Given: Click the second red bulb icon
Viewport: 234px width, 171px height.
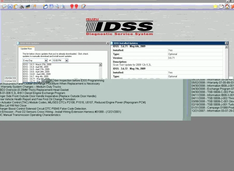Looking at the screenshot, I should [x=77, y=6].
